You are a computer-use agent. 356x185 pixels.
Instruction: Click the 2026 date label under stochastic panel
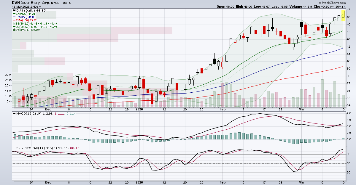click(x=139, y=183)
